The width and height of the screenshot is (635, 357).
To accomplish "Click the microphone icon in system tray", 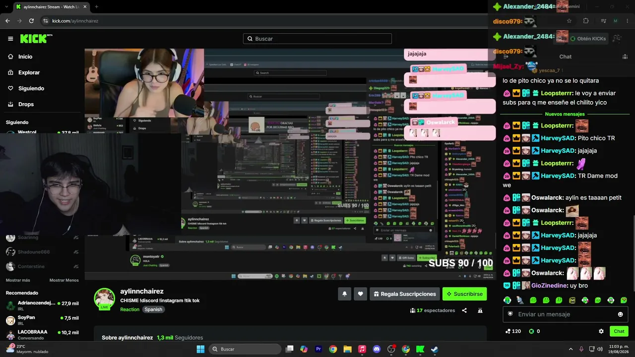I will [x=581, y=349].
